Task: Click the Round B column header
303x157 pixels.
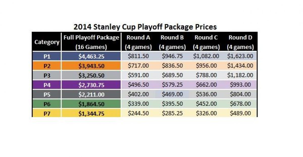Action: (172, 42)
